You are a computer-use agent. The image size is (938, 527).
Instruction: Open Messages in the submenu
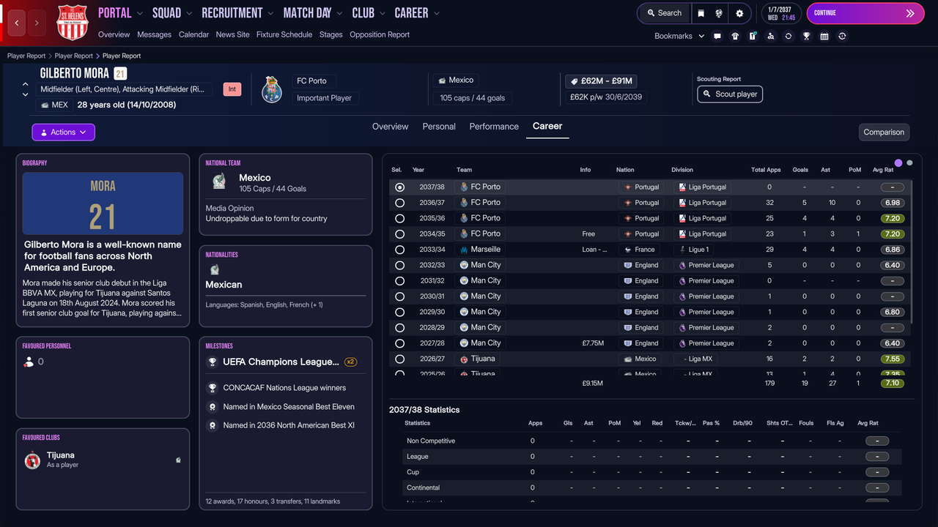click(155, 34)
